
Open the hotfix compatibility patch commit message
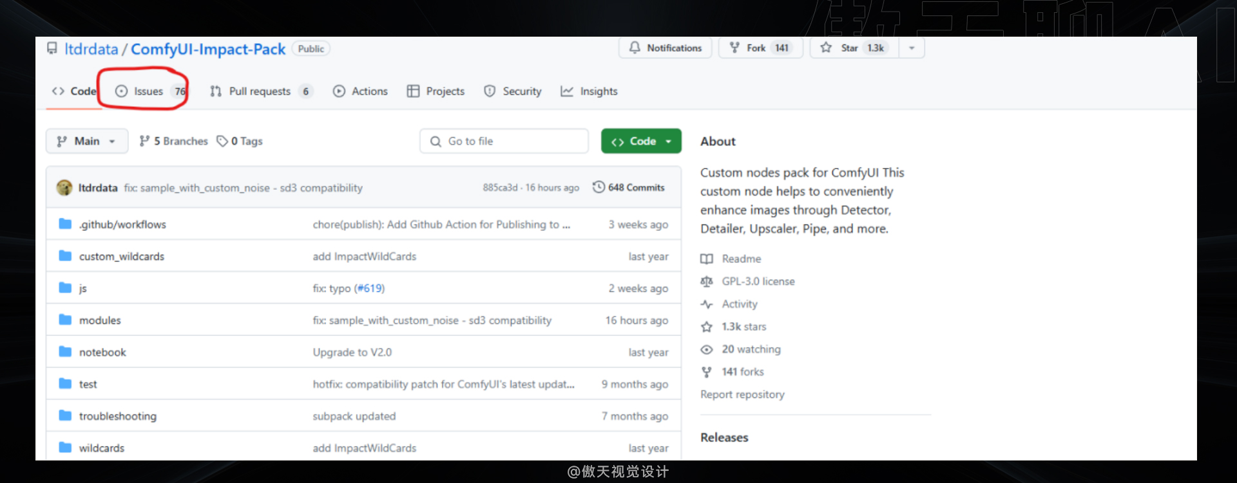443,385
